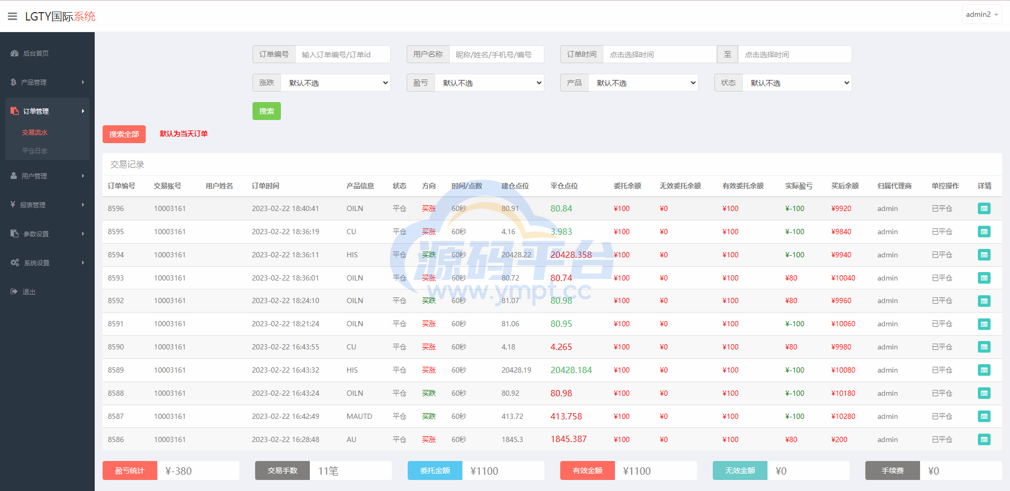The height and width of the screenshot is (491, 1010).
Task: Click balance ¥10280 cell
Action: click(843, 416)
